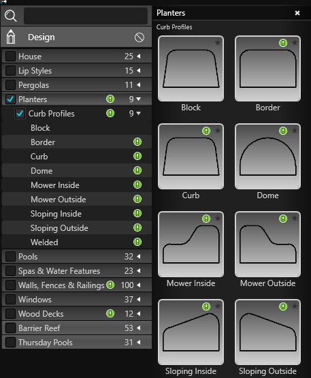Expand the Lip Styles arrow
This screenshot has width=311, height=378.
139,70
